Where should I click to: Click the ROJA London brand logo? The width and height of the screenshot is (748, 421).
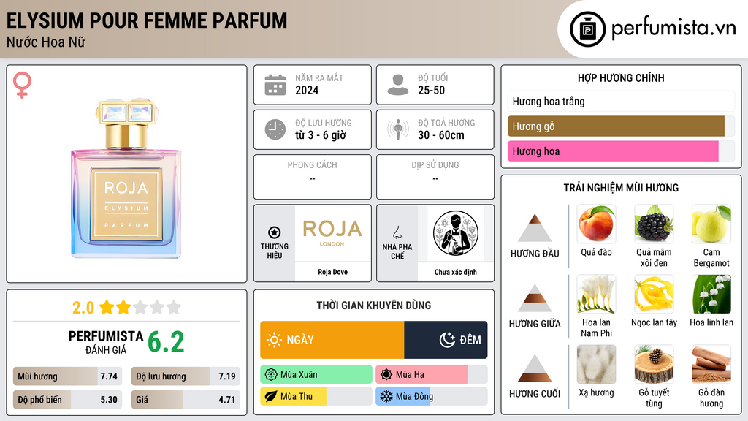point(332,232)
